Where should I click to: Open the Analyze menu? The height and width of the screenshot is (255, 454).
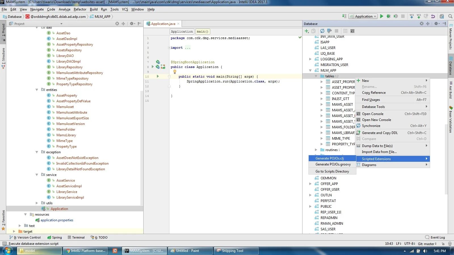tap(64, 9)
